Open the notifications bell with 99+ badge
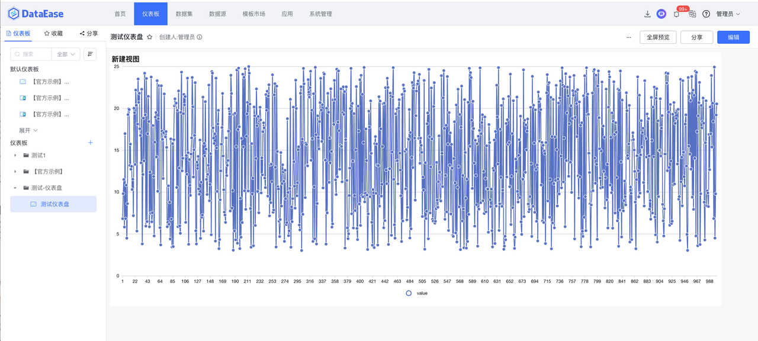This screenshot has width=758, height=341. [x=676, y=14]
